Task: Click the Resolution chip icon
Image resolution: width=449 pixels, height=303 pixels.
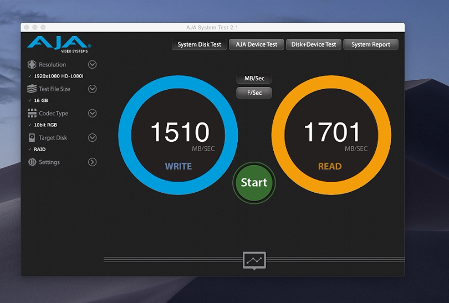Action: pyautogui.click(x=32, y=64)
